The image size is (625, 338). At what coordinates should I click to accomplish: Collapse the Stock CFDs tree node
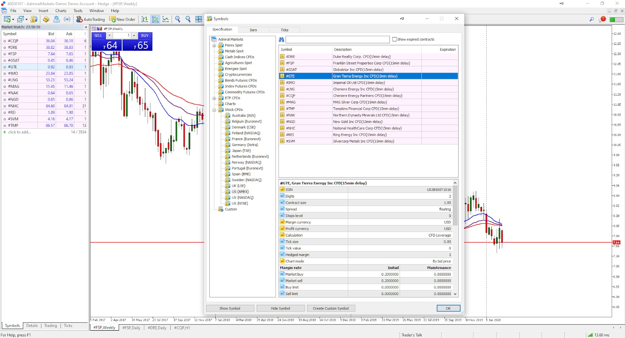click(x=214, y=110)
